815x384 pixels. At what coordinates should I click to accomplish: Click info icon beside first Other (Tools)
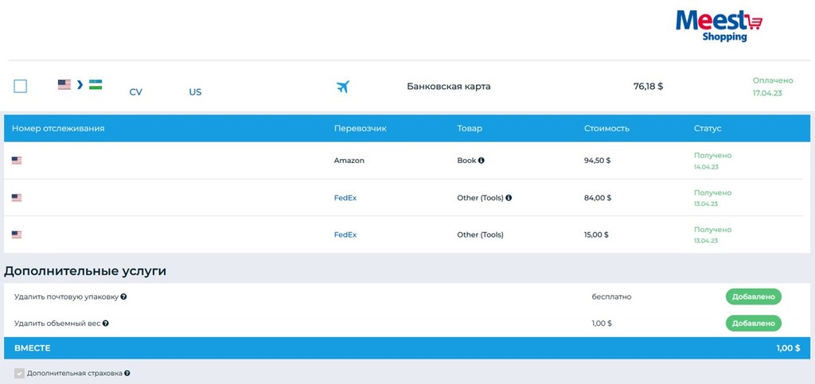(509, 198)
